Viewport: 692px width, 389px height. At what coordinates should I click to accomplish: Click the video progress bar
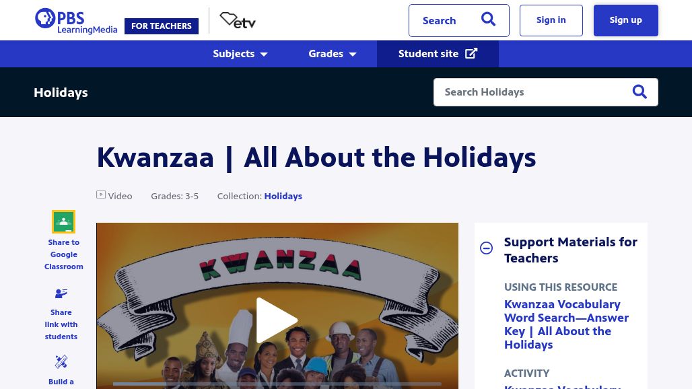(277, 384)
